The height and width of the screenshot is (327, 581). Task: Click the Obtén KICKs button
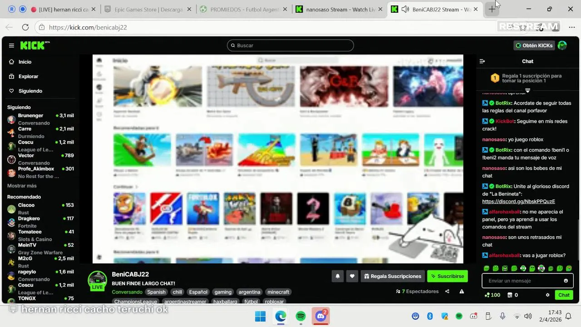point(534,45)
